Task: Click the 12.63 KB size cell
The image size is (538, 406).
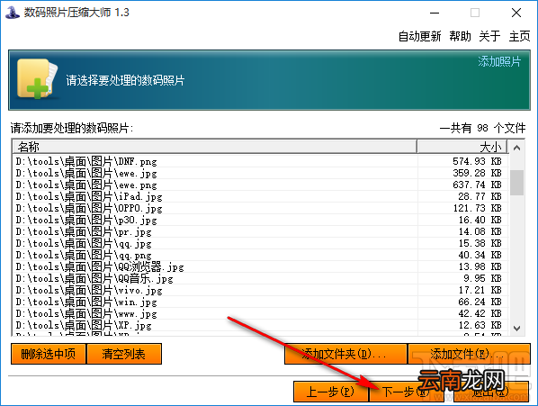Action: (480, 325)
